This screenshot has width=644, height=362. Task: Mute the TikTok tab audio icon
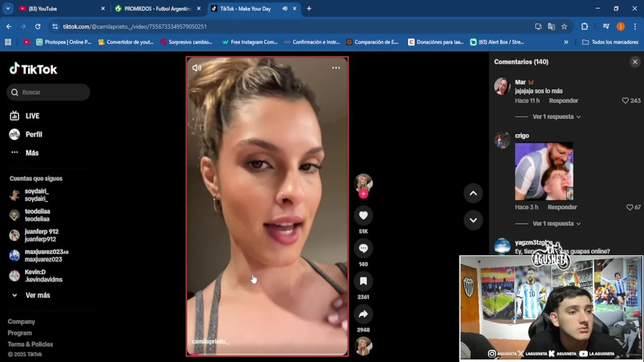click(285, 9)
